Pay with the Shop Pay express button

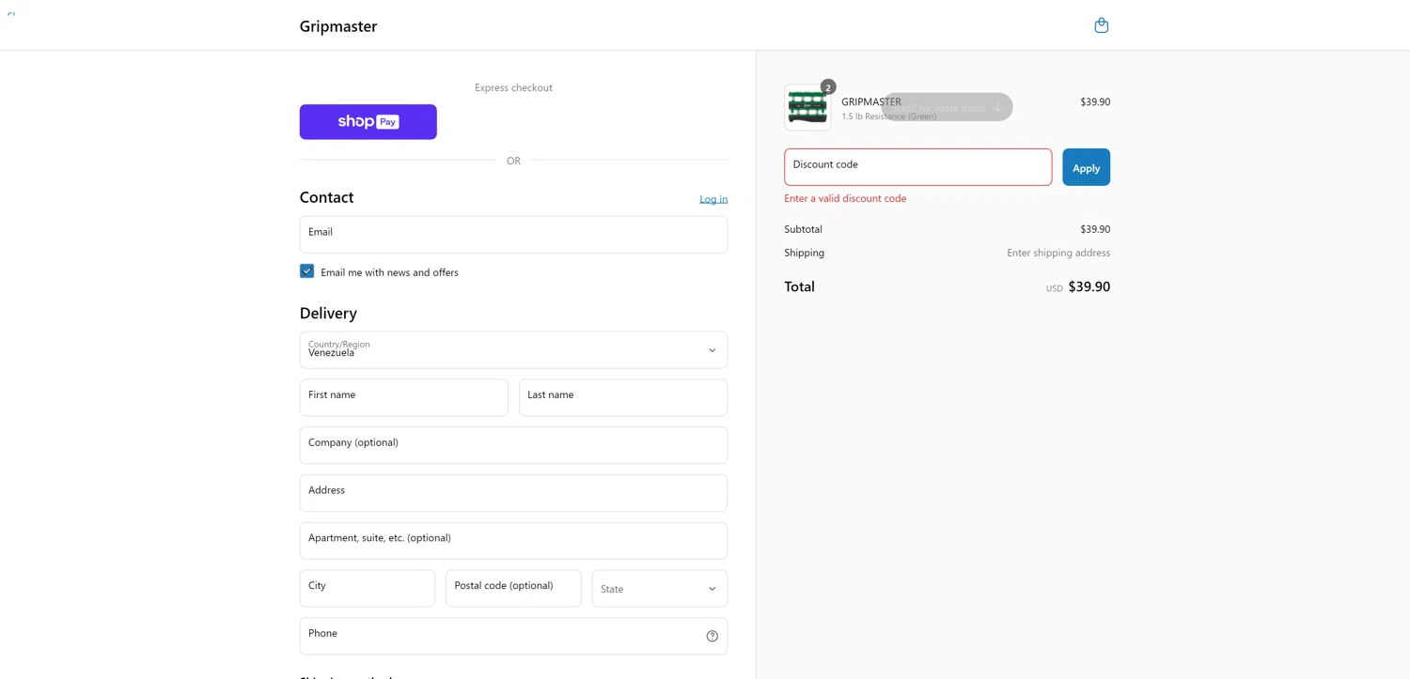tap(368, 122)
